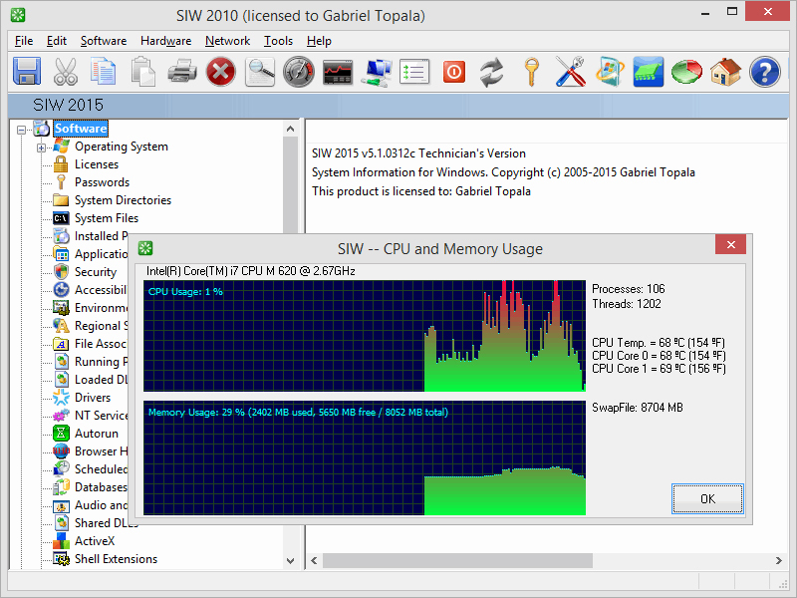Click OK in the CPU and Memory Usage dialog
The width and height of the screenshot is (797, 598).
[707, 499]
